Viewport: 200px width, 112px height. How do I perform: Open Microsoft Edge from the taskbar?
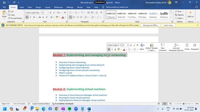tap(44, 109)
